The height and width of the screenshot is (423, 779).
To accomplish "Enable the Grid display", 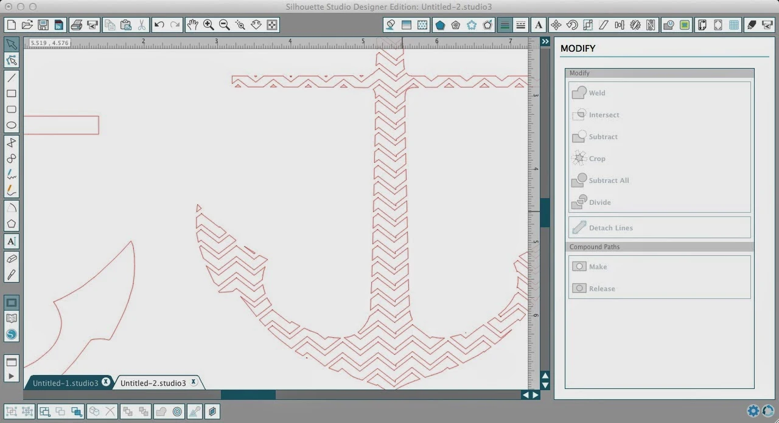I will 735,25.
